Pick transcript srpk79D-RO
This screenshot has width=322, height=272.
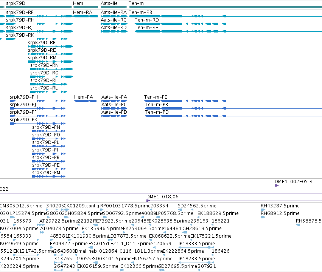[44, 73]
